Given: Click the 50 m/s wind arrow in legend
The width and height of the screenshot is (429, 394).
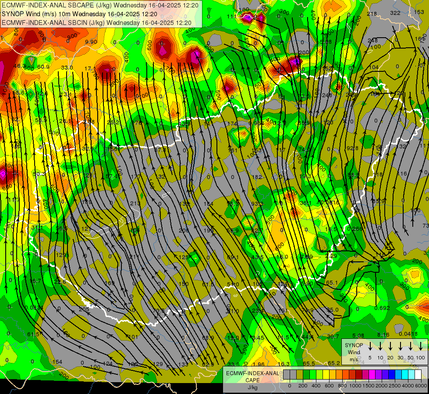Looking at the screenshot, I should (x=411, y=346).
